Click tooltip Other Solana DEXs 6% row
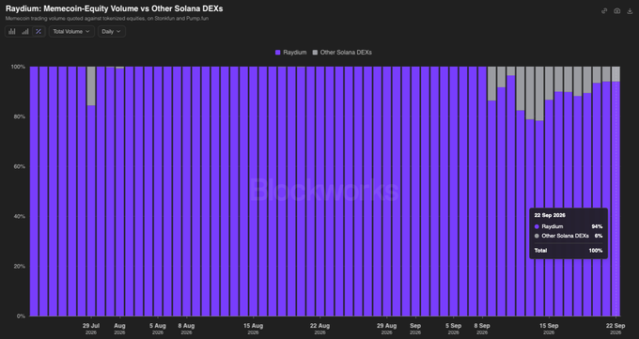 point(569,236)
